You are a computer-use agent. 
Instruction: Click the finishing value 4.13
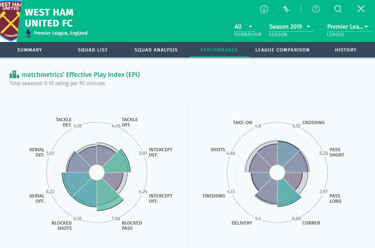coord(231,192)
